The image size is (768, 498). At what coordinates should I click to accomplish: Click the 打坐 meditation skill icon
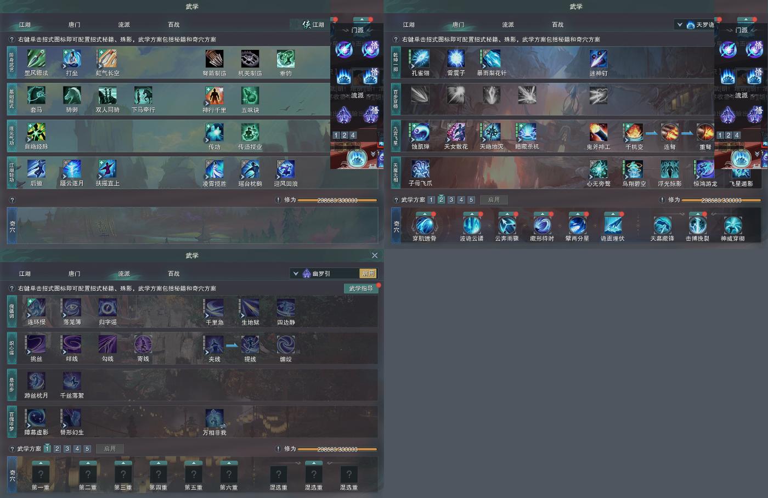coord(72,59)
